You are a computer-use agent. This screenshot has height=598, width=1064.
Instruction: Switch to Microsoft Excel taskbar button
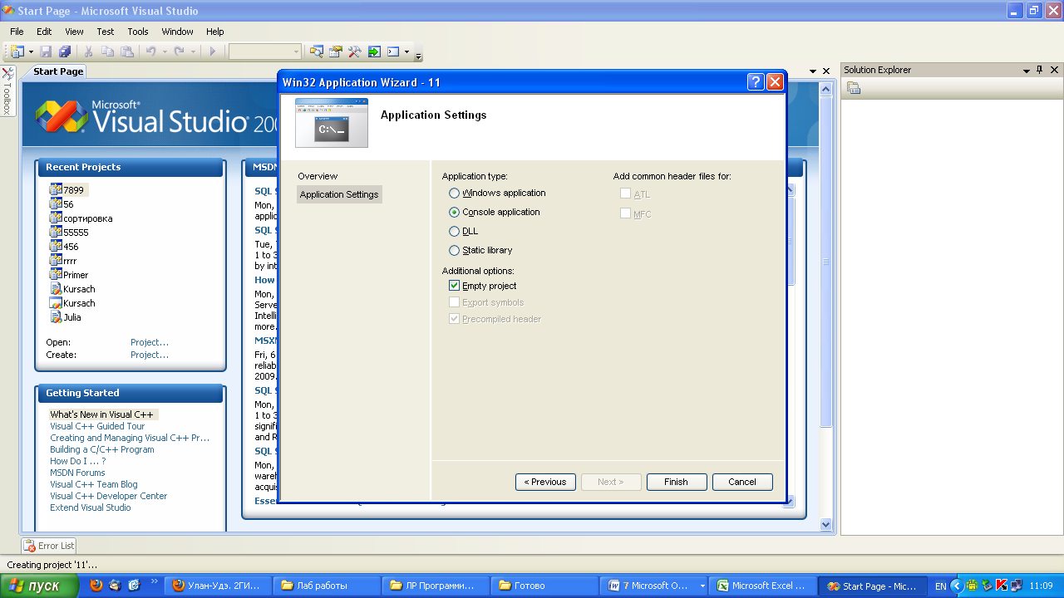coord(764,586)
